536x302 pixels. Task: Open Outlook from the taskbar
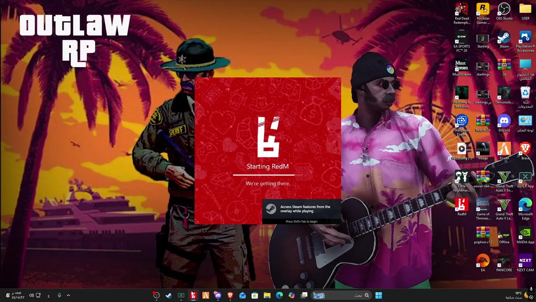[x=242, y=295]
